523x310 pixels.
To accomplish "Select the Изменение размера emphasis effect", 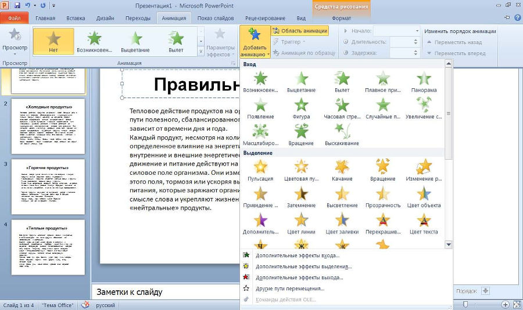I will [x=424, y=171].
